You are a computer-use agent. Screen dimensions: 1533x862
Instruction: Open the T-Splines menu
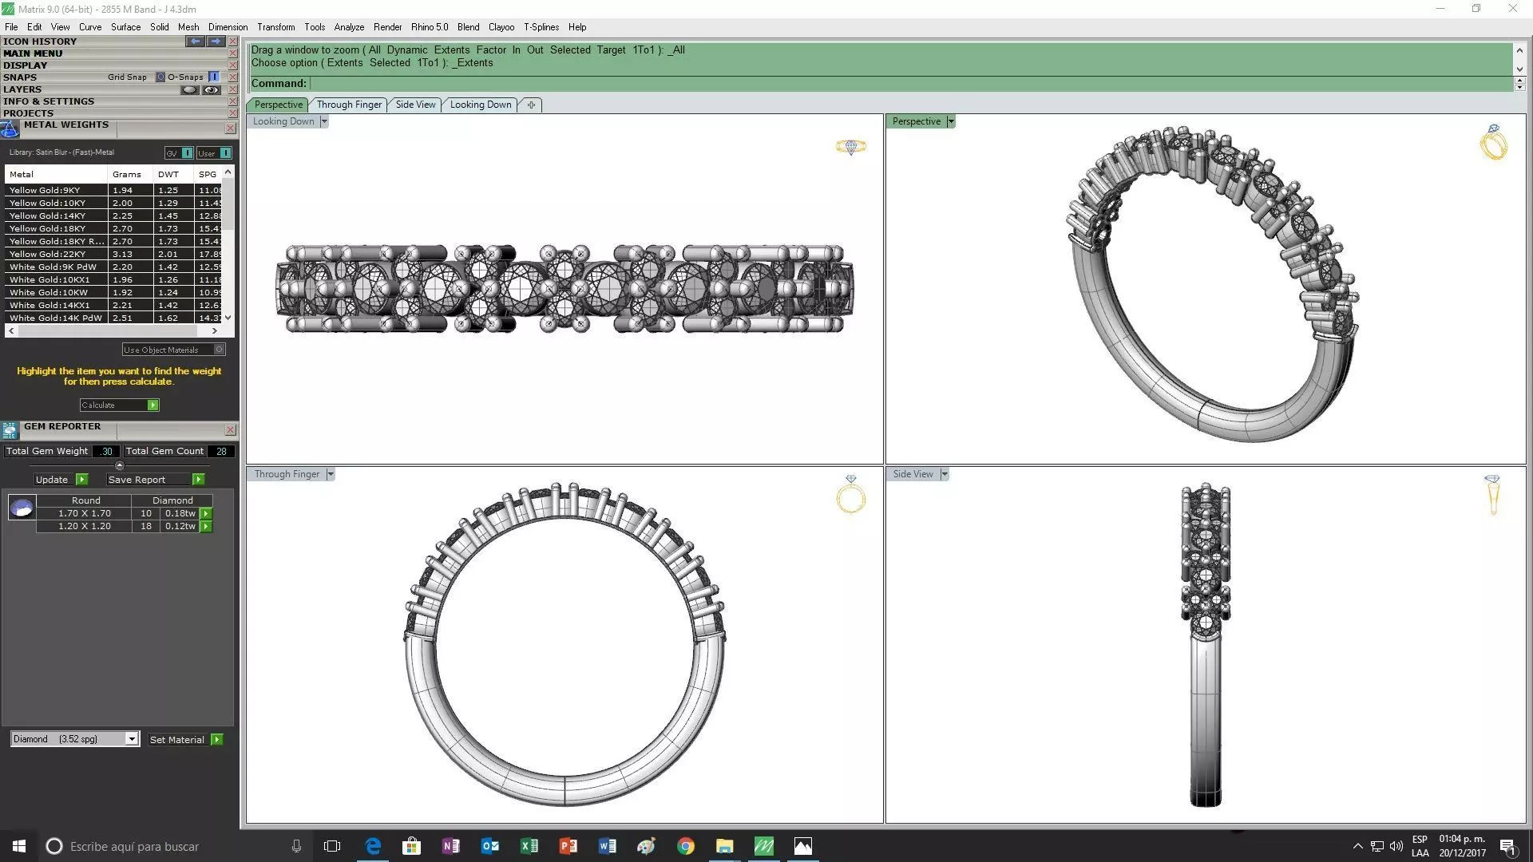tap(541, 26)
